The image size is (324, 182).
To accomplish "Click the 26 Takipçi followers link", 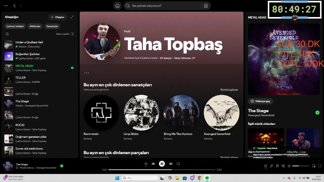I will pos(166,58).
